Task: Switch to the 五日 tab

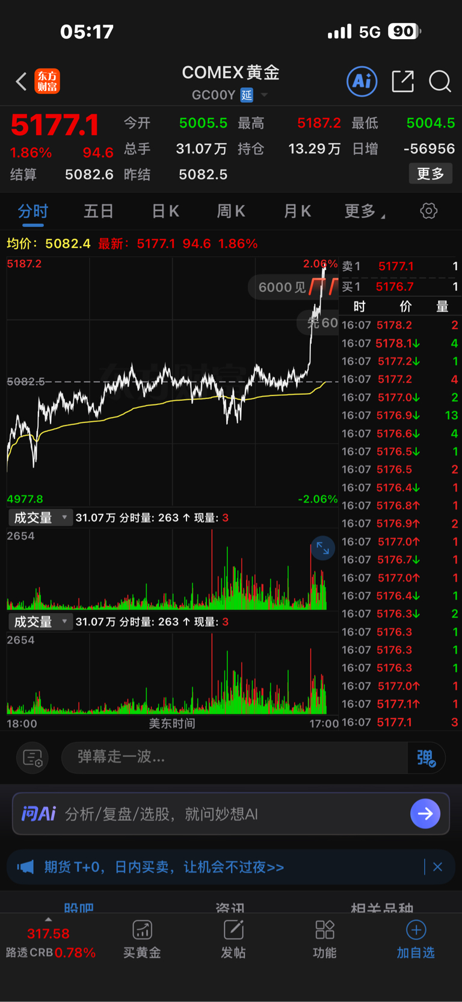Action: click(99, 211)
